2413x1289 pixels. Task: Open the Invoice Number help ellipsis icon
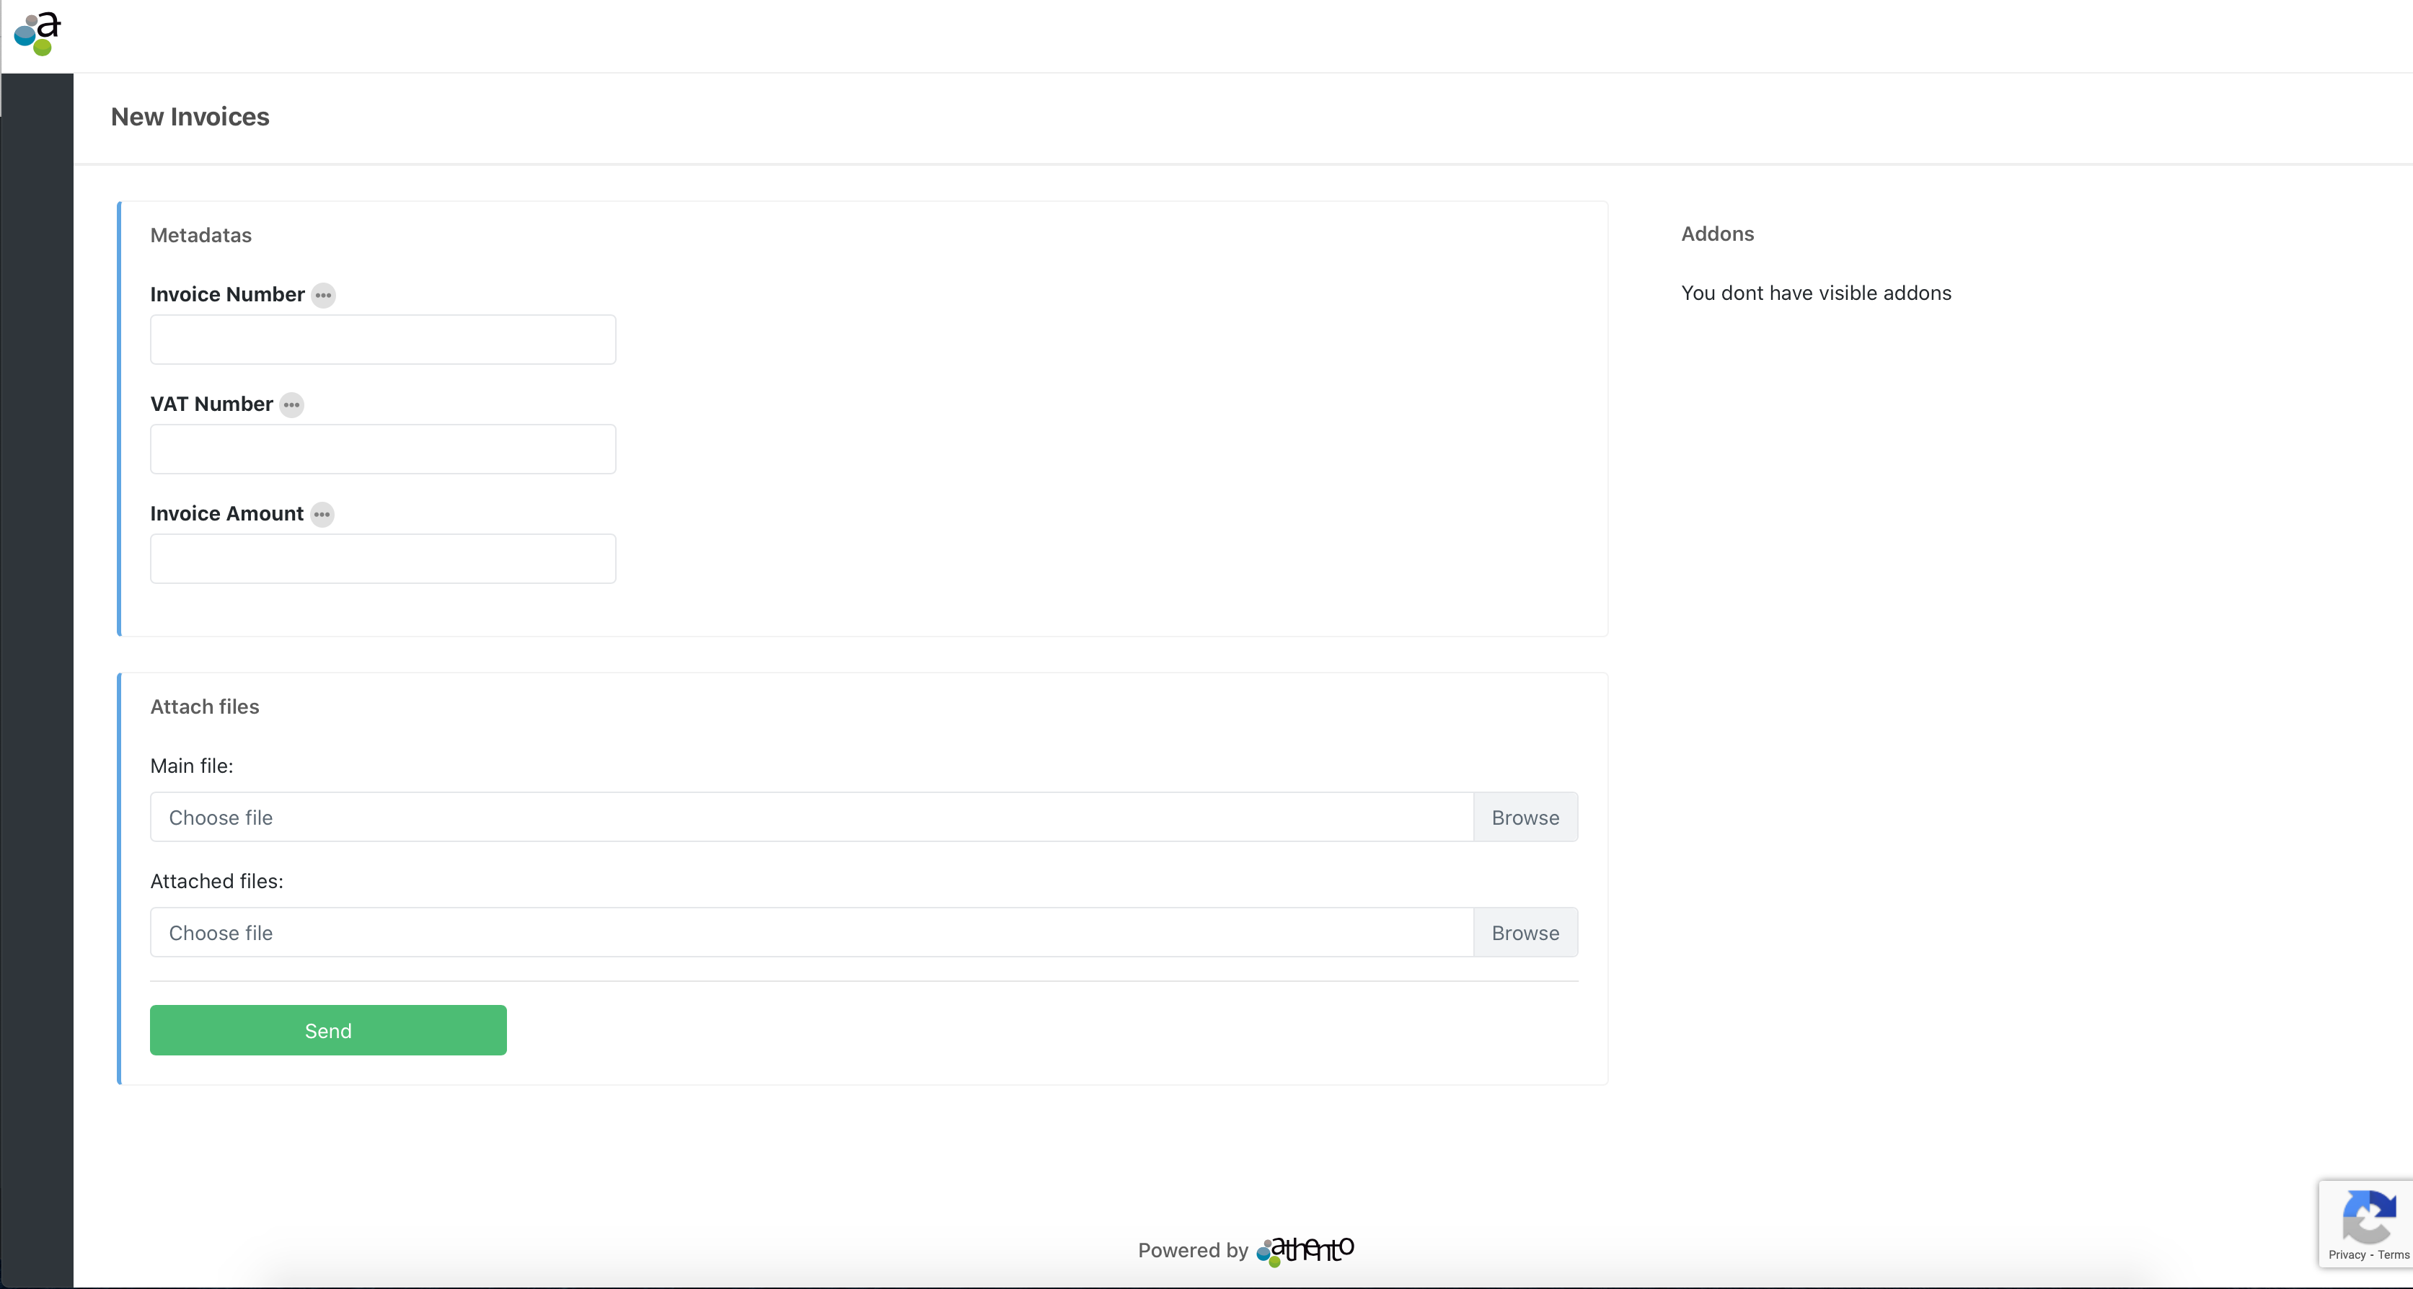click(323, 295)
